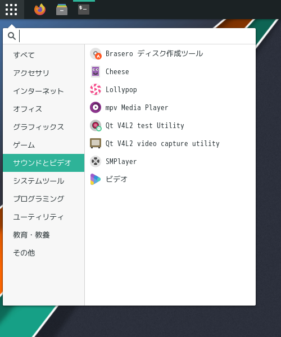Viewport: 281px width, 337px height.
Task: Launch SMPlayer by its label
Action: (x=121, y=162)
